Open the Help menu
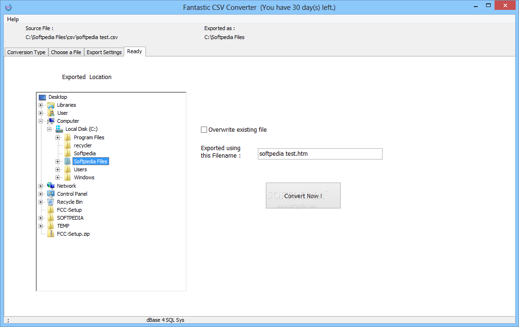The width and height of the screenshot is (519, 327). click(x=13, y=19)
